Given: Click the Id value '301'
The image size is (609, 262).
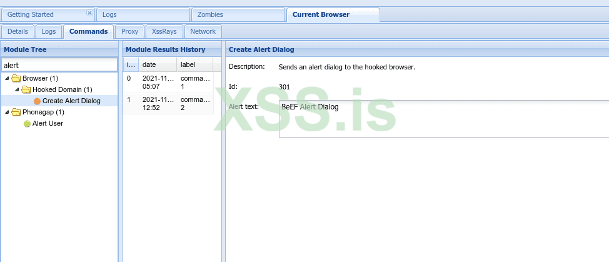Looking at the screenshot, I should pos(284,88).
